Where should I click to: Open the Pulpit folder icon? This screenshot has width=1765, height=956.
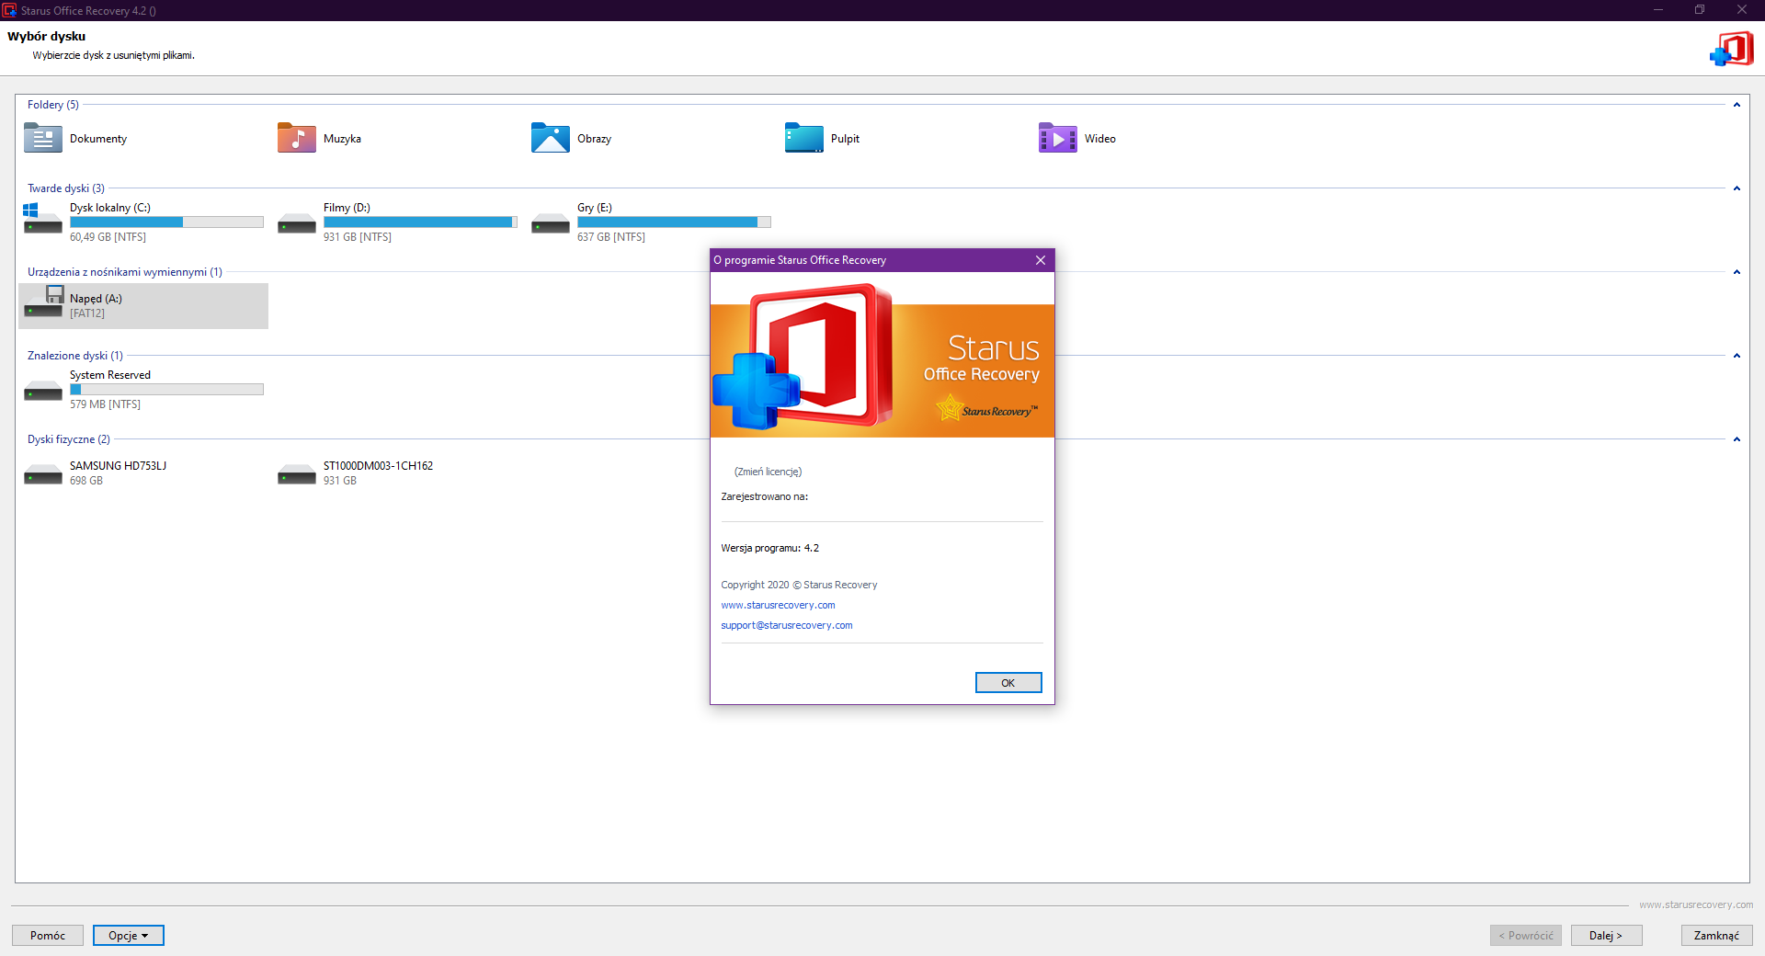pos(804,139)
